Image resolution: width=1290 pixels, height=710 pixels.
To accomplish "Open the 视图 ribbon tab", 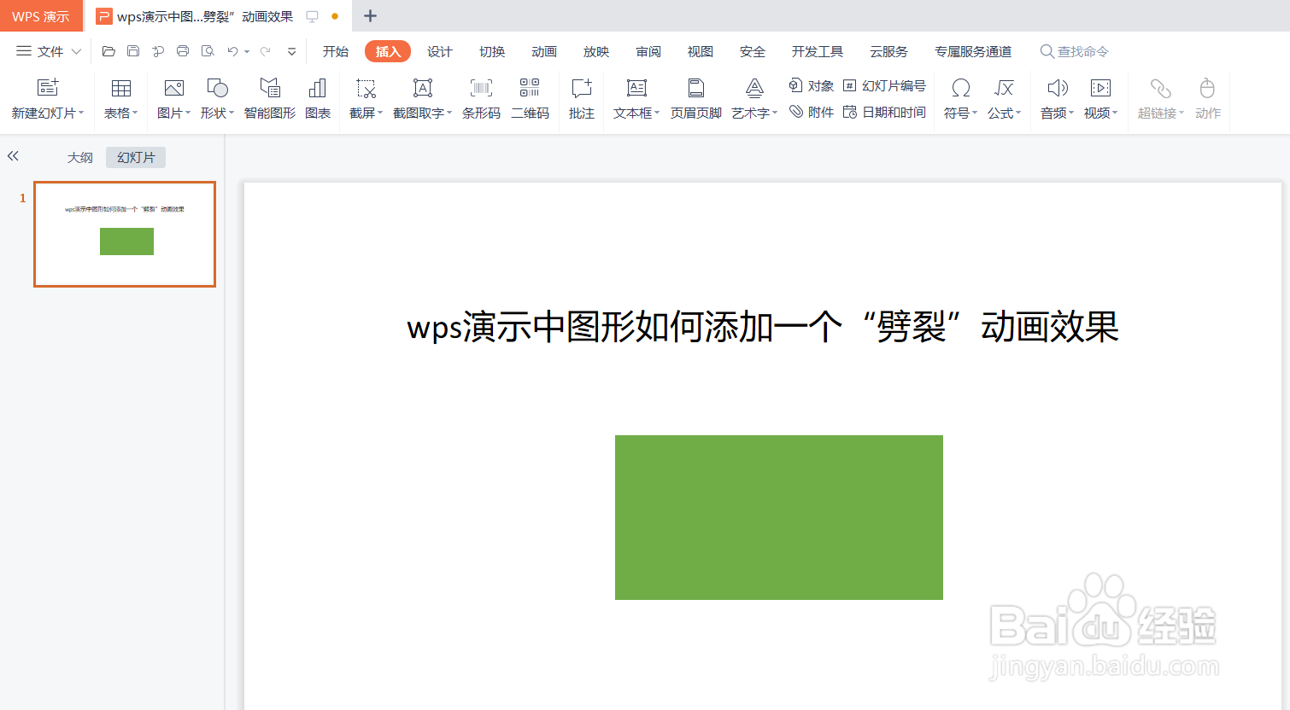I will click(x=701, y=51).
